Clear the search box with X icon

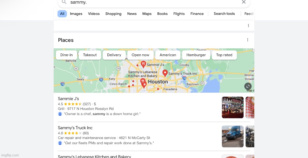tap(244, 2)
